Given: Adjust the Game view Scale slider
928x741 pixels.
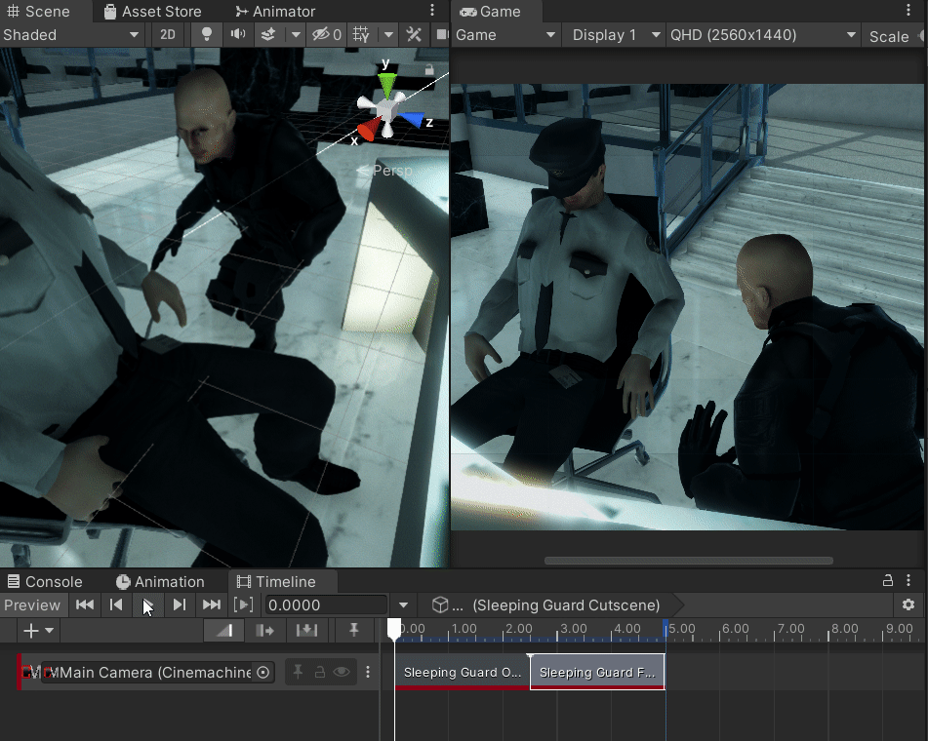Looking at the screenshot, I should pos(921,36).
